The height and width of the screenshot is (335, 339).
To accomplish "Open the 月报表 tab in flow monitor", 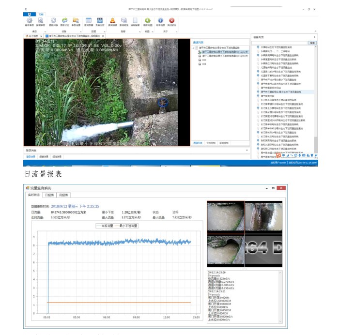I will click(63, 195).
